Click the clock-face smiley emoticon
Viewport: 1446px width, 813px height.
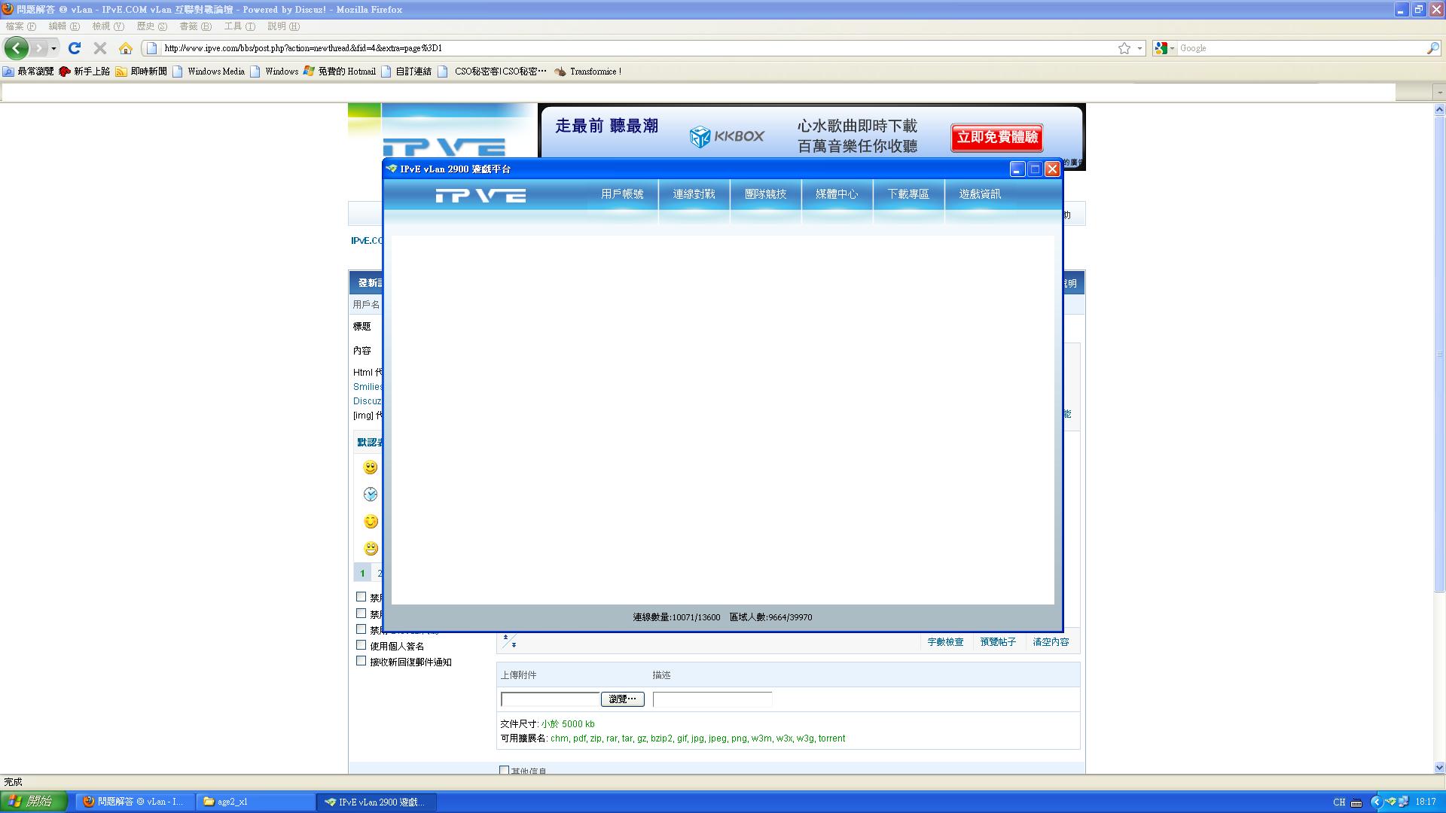click(x=370, y=495)
